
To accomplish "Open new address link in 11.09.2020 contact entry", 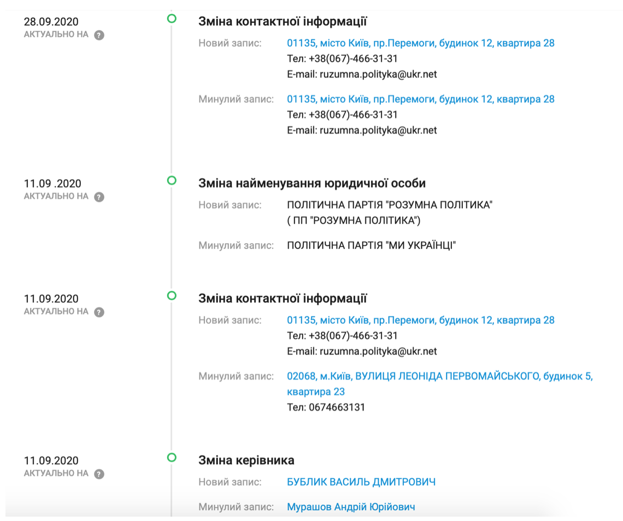I will tap(420, 321).
